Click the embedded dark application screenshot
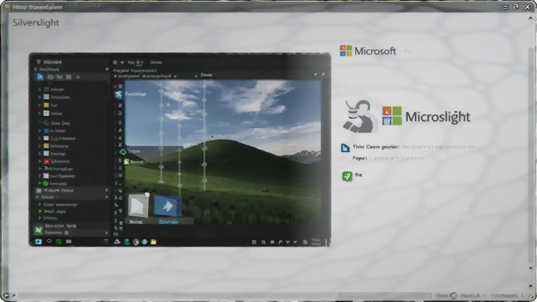This screenshot has height=302, width=537. (179, 149)
